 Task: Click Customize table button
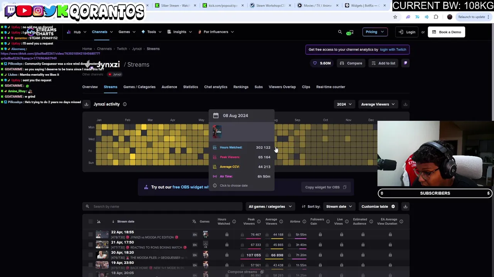(x=378, y=207)
